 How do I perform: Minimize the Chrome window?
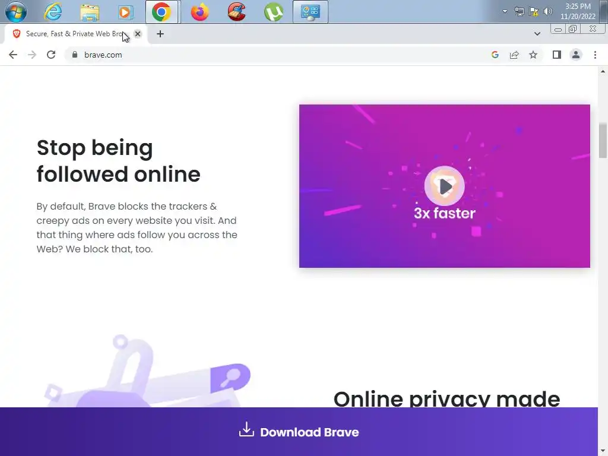pyautogui.click(x=558, y=30)
